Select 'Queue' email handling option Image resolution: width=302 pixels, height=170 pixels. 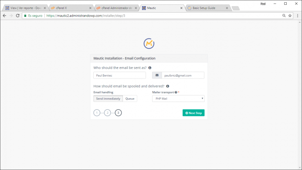130,99
